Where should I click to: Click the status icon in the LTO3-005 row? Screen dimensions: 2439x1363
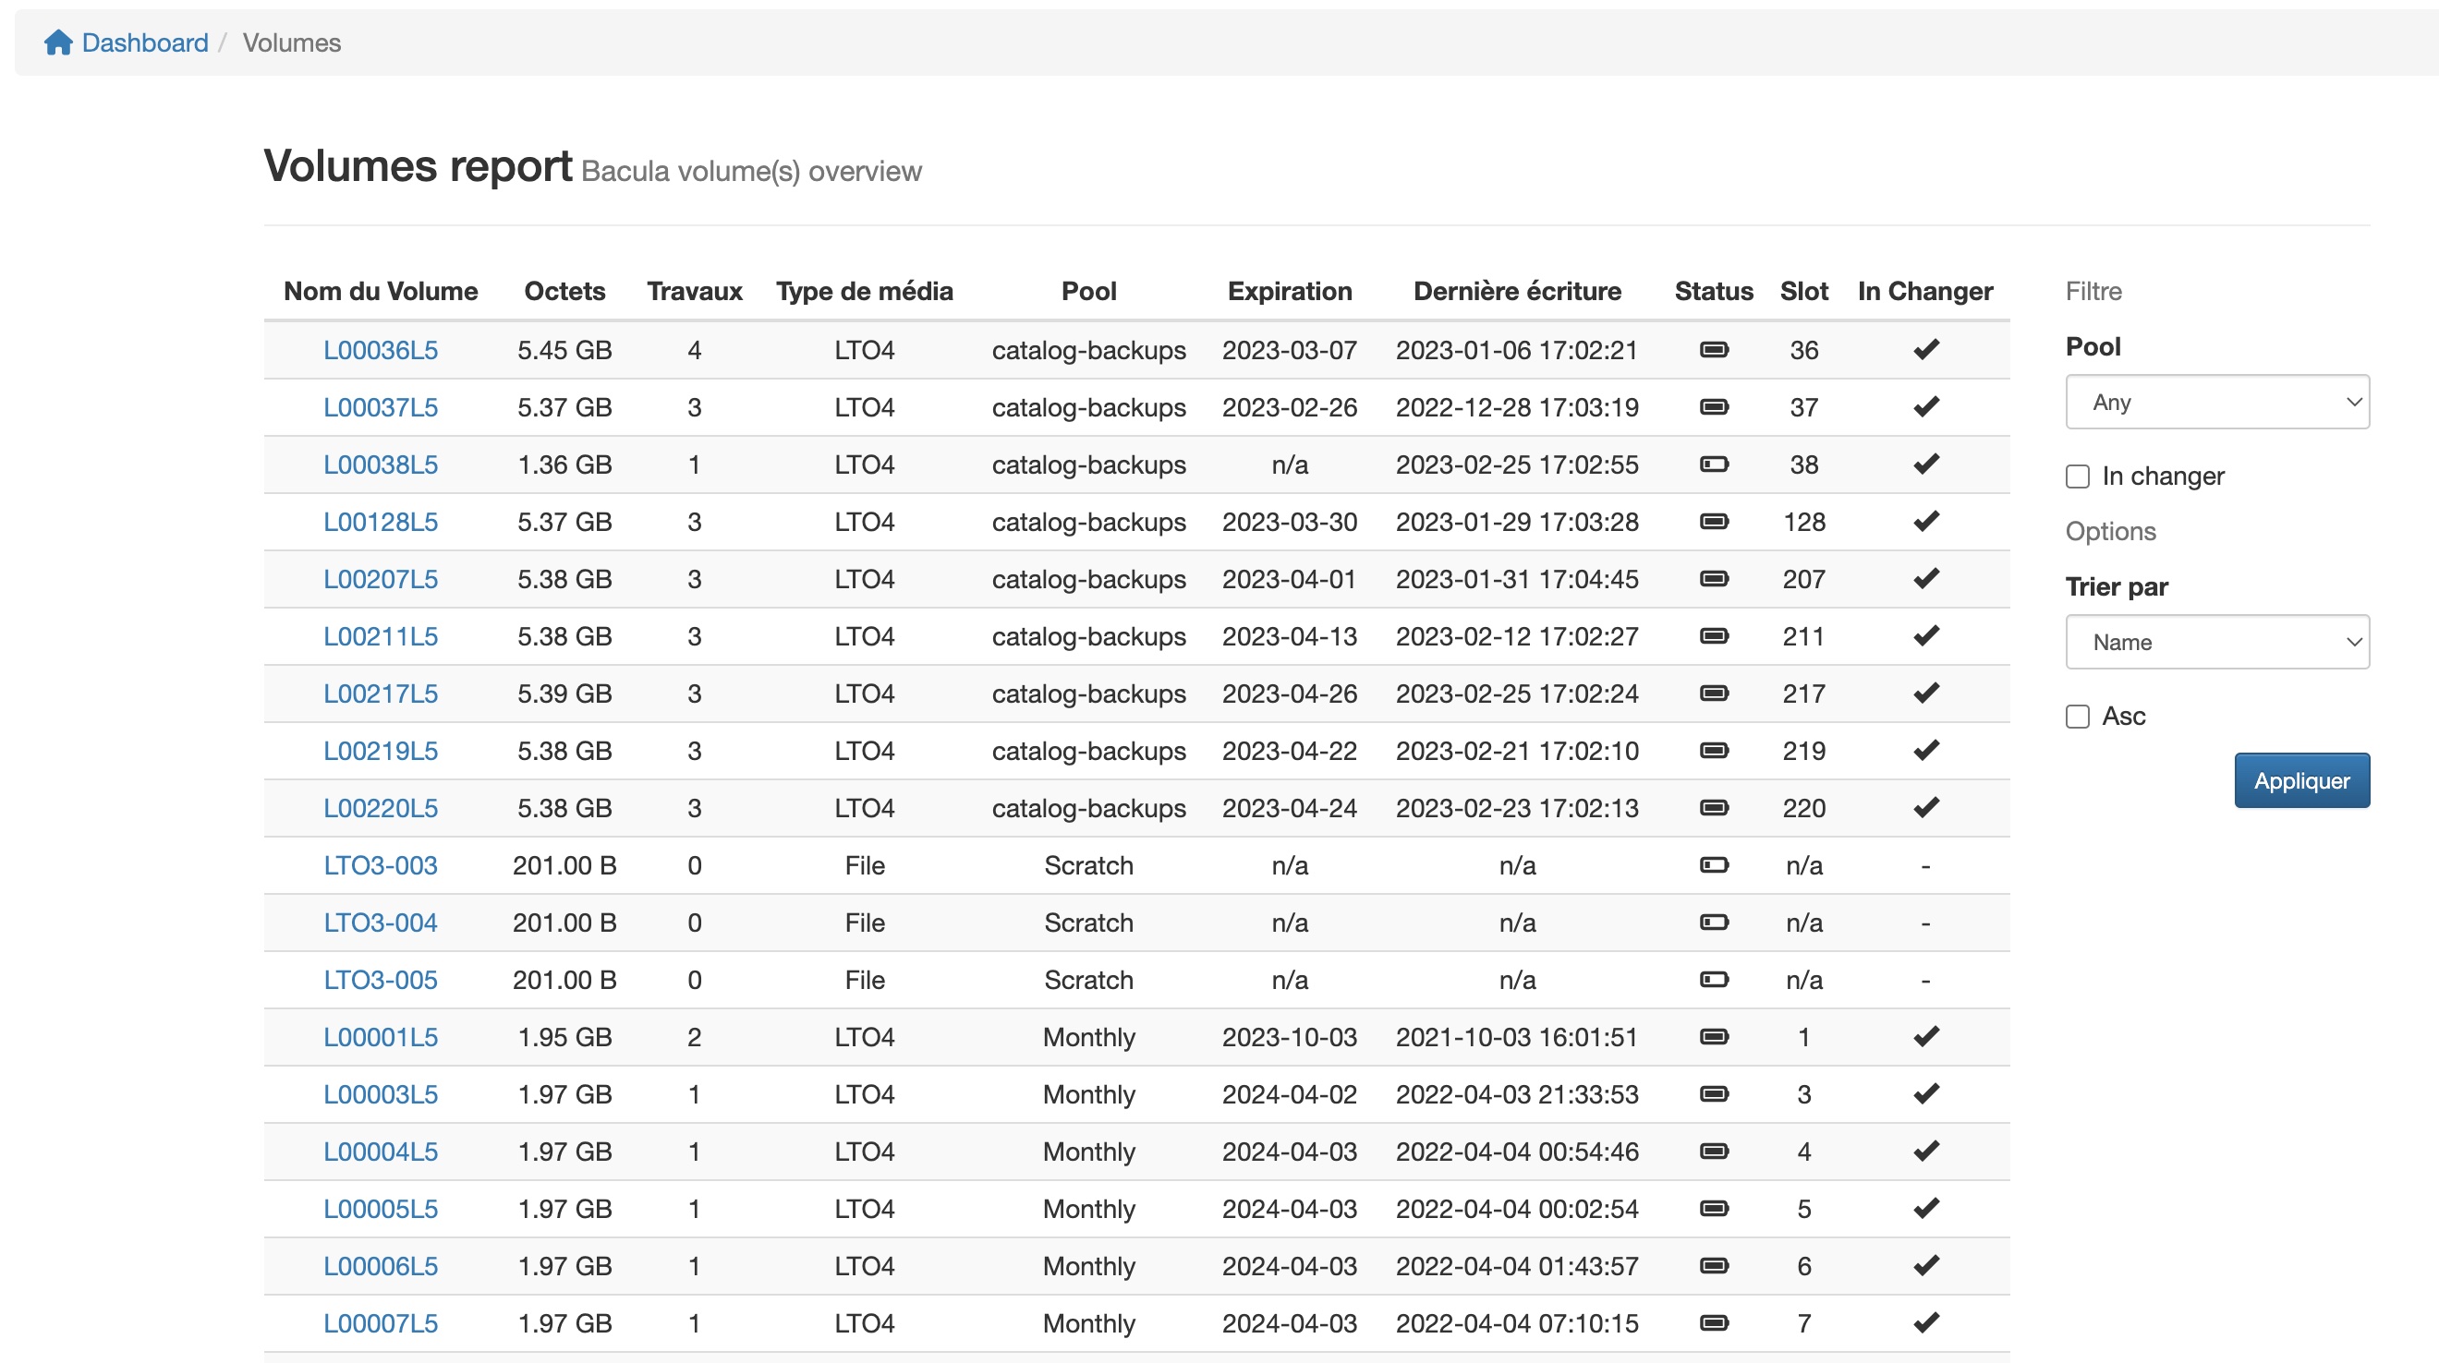coord(1713,980)
